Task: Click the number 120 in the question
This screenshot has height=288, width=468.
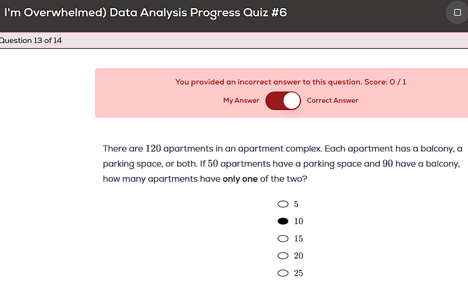Action: (153, 149)
